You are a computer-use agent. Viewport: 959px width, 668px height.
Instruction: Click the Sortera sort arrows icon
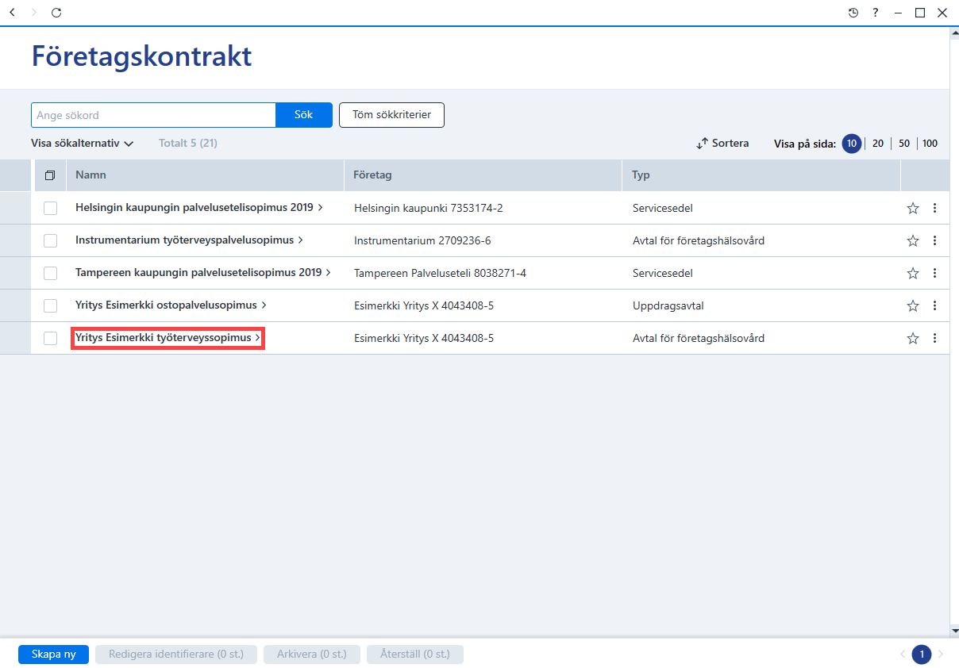coord(702,144)
